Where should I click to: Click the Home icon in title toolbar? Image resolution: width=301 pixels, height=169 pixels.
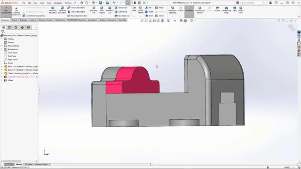click(82, 3)
